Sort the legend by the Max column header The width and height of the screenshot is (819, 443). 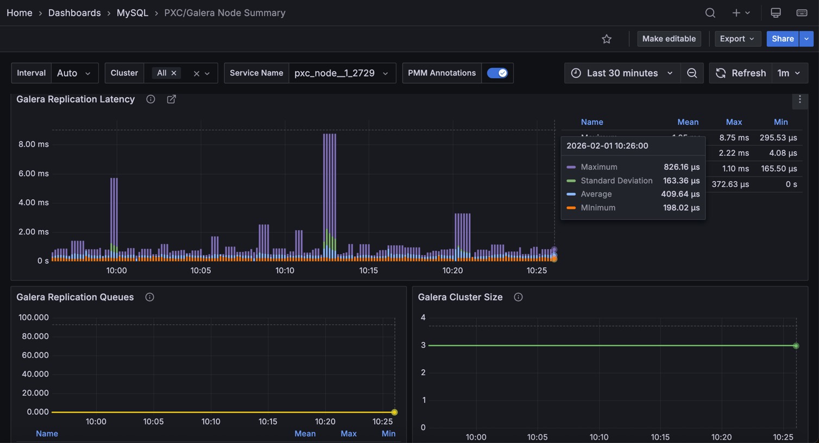[x=734, y=122]
